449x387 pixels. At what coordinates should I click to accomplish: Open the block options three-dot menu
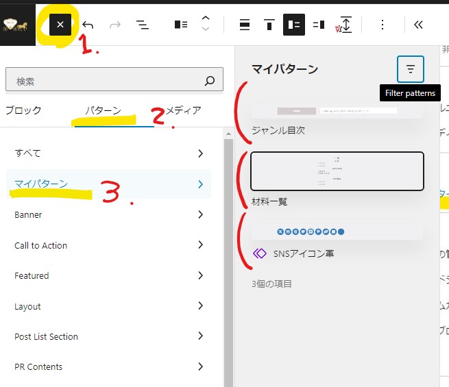click(383, 25)
